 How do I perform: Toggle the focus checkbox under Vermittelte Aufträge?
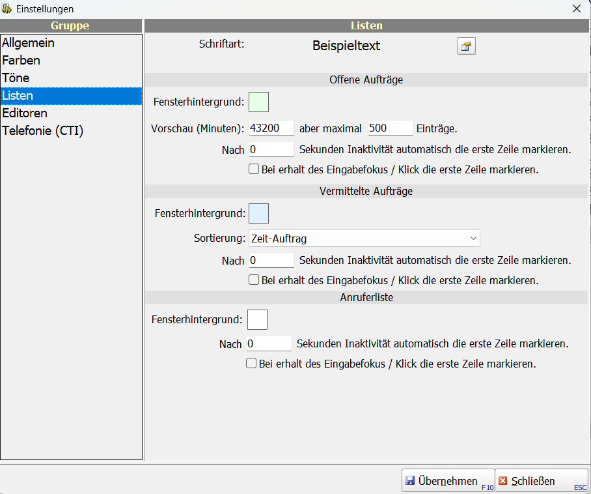[x=254, y=280]
